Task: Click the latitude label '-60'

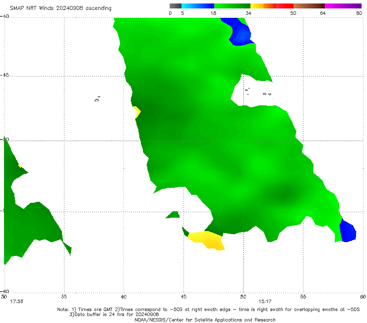Action: click(x=4, y=291)
